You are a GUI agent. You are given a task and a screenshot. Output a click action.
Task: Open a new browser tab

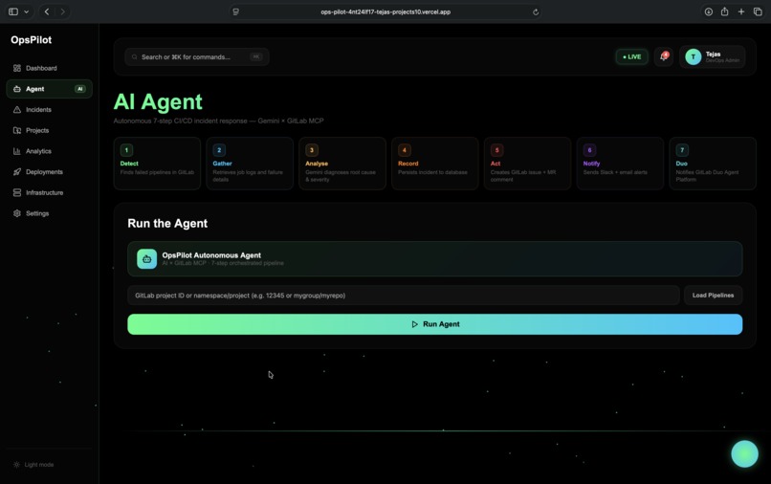tap(741, 11)
